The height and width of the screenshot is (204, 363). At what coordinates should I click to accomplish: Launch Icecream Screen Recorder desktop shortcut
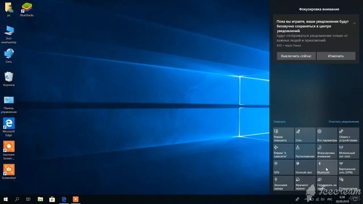click(9, 150)
